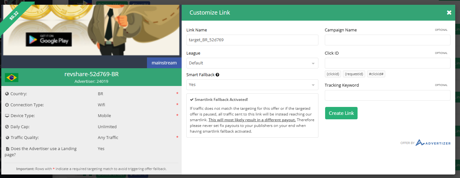
Task: Click the Advertizer logo
Action: click(433, 143)
